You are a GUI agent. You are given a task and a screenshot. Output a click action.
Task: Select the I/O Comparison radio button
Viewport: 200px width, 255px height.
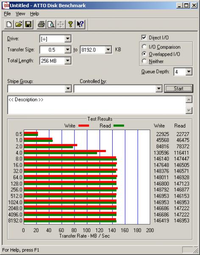point(144,47)
